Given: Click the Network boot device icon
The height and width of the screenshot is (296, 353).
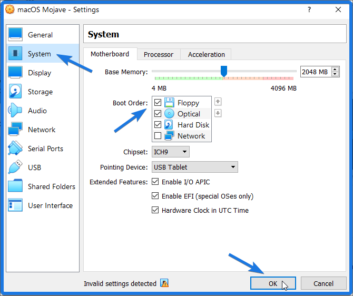Looking at the screenshot, I should pos(169,135).
